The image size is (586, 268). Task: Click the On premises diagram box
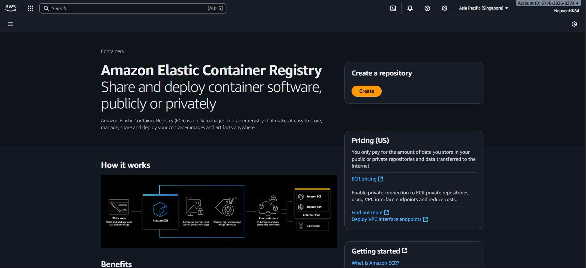click(312, 226)
